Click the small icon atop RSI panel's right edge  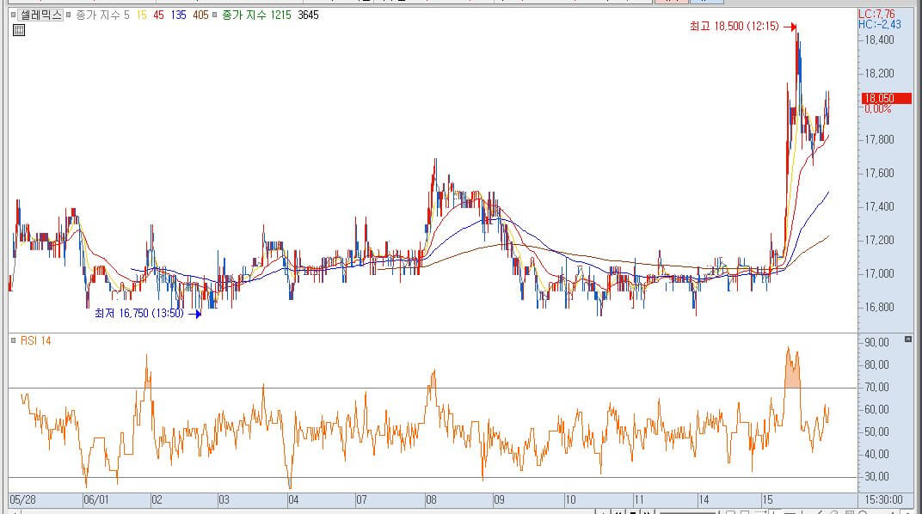click(x=908, y=339)
